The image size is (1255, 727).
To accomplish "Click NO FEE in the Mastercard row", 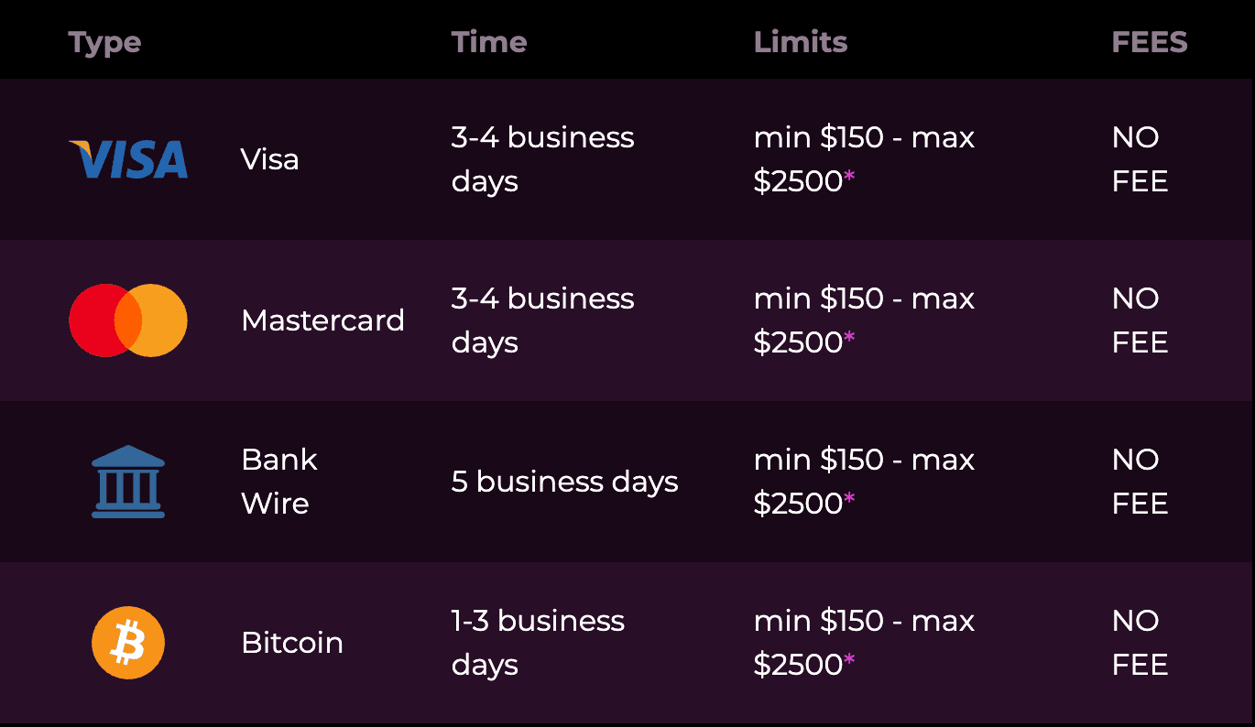I will click(1140, 320).
